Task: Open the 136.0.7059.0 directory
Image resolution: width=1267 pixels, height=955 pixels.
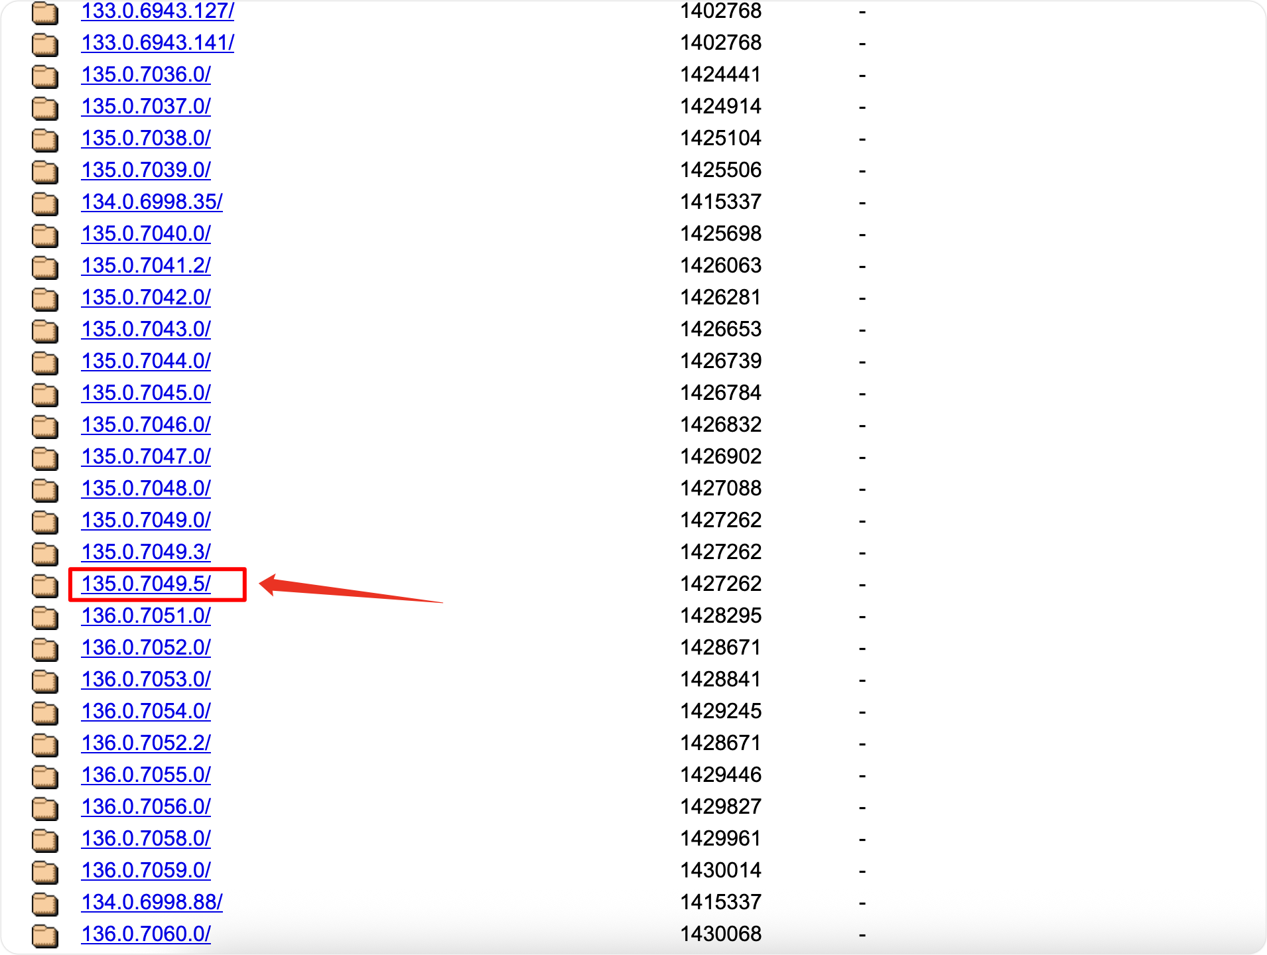Action: tap(145, 870)
